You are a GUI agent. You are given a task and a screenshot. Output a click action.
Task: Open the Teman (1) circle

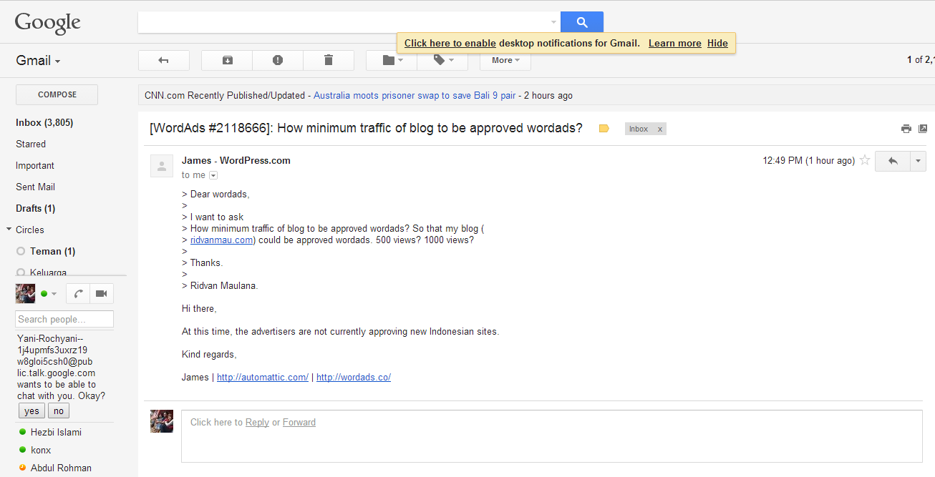pos(52,251)
